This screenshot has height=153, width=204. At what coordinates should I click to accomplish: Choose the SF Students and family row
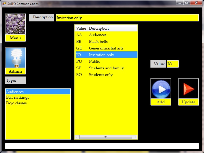[106, 68]
